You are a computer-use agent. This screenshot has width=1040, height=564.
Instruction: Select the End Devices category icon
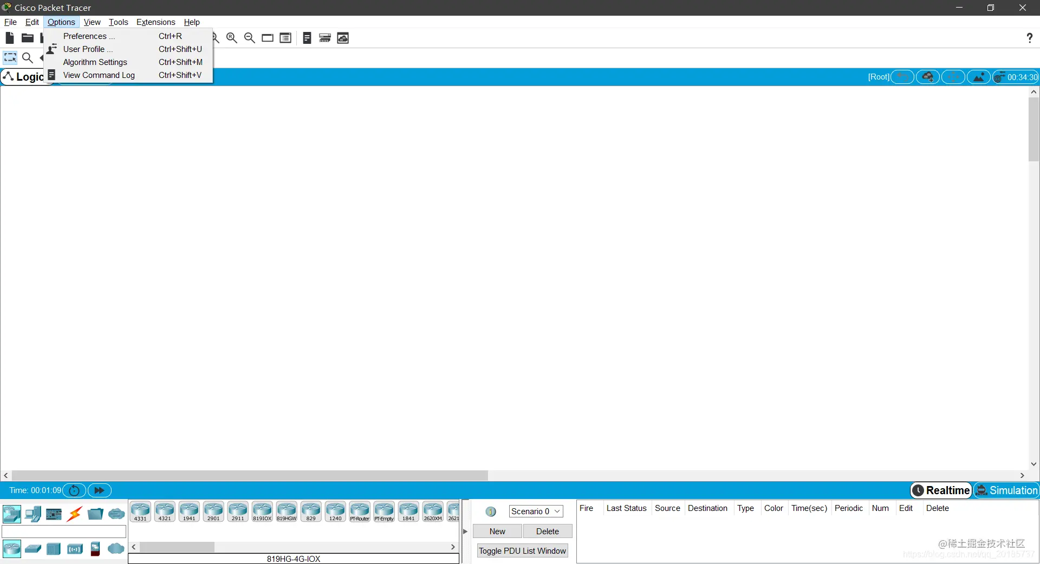(x=33, y=514)
